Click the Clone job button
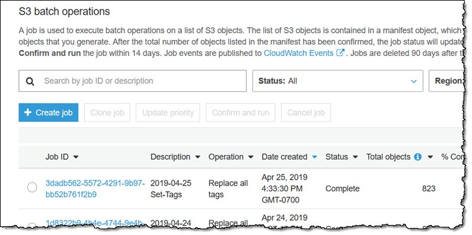 coord(107,112)
